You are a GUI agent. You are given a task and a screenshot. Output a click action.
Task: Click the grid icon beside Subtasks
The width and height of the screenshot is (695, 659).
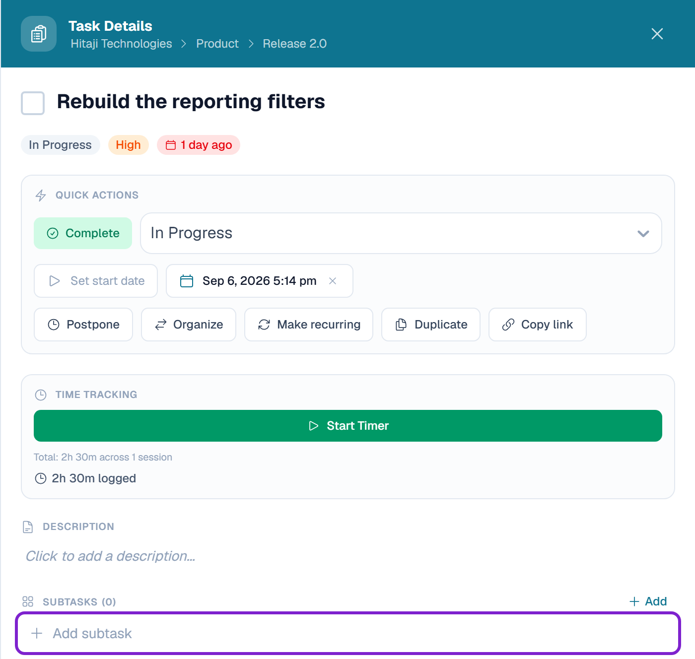coord(28,602)
